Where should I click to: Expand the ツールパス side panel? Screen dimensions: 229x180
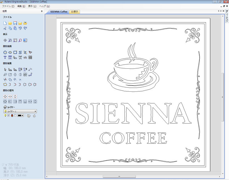[227, 17]
